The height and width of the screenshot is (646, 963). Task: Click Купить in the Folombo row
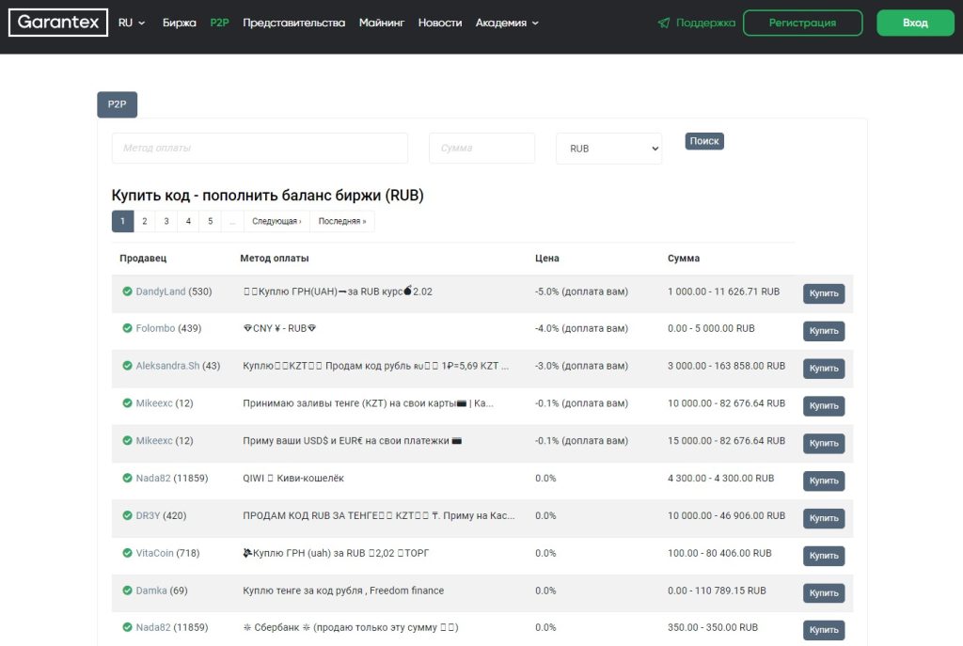(824, 331)
